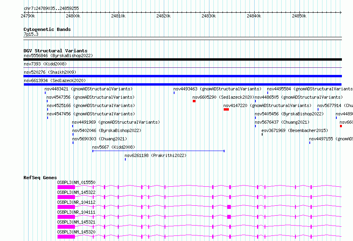This screenshot has height=241, width=353.
Task: Click the 24820k ruler position mark
Action: click(163, 16)
